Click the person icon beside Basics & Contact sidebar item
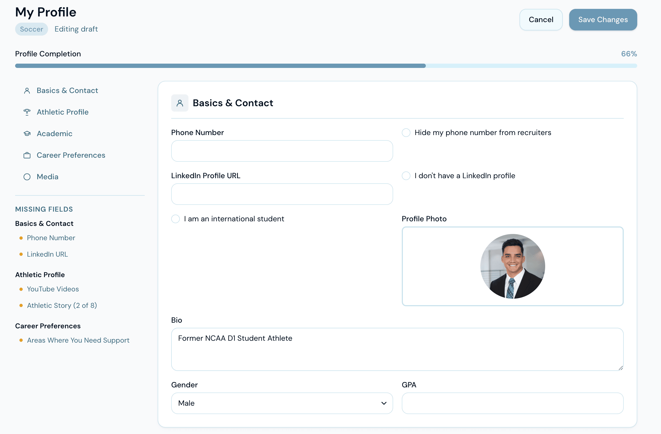The image size is (661, 434). (27, 90)
